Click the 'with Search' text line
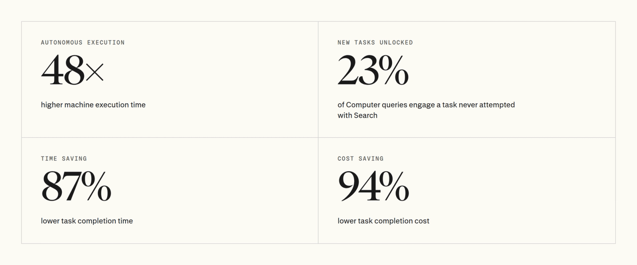This screenshot has height=265, width=637. pyautogui.click(x=357, y=115)
